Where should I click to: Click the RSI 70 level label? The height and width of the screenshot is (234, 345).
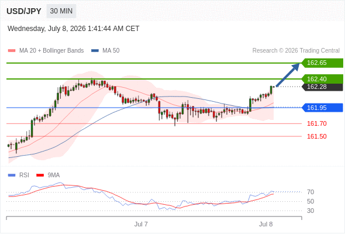[x=310, y=192]
